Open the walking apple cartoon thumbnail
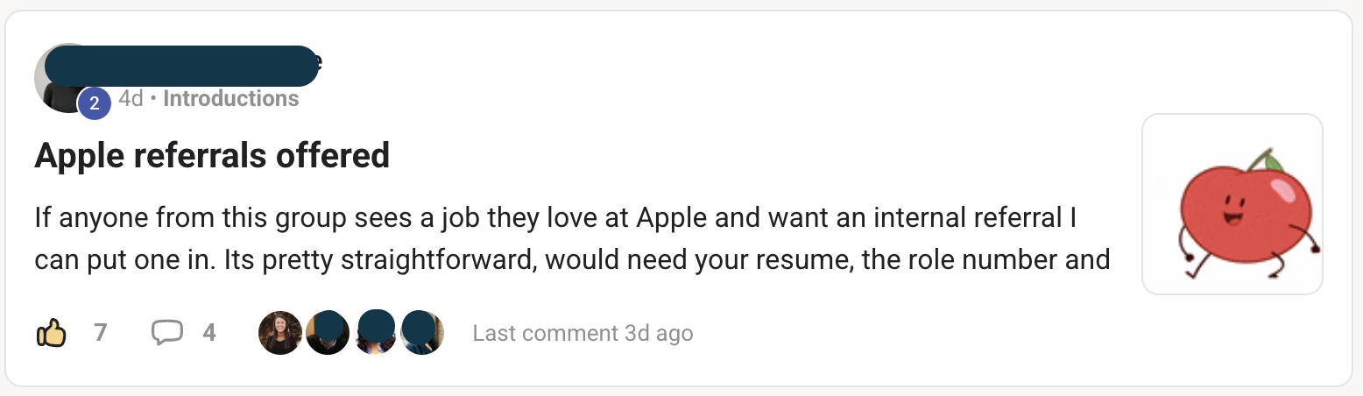Screen dimensions: 1363x396 [x=1232, y=204]
